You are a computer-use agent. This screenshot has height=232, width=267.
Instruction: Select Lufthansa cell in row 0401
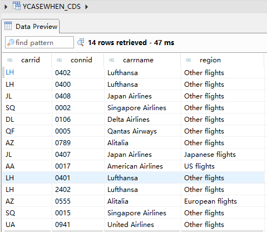[x=142, y=178]
